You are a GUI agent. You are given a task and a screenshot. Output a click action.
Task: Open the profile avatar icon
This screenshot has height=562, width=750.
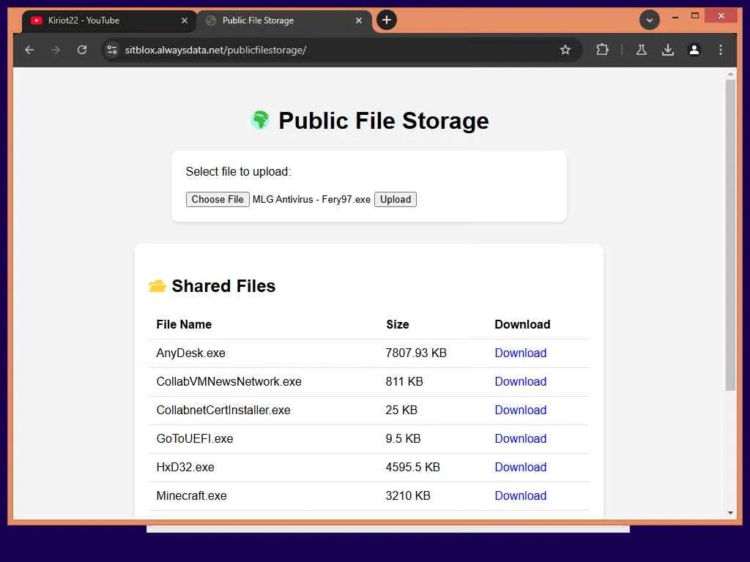click(694, 50)
